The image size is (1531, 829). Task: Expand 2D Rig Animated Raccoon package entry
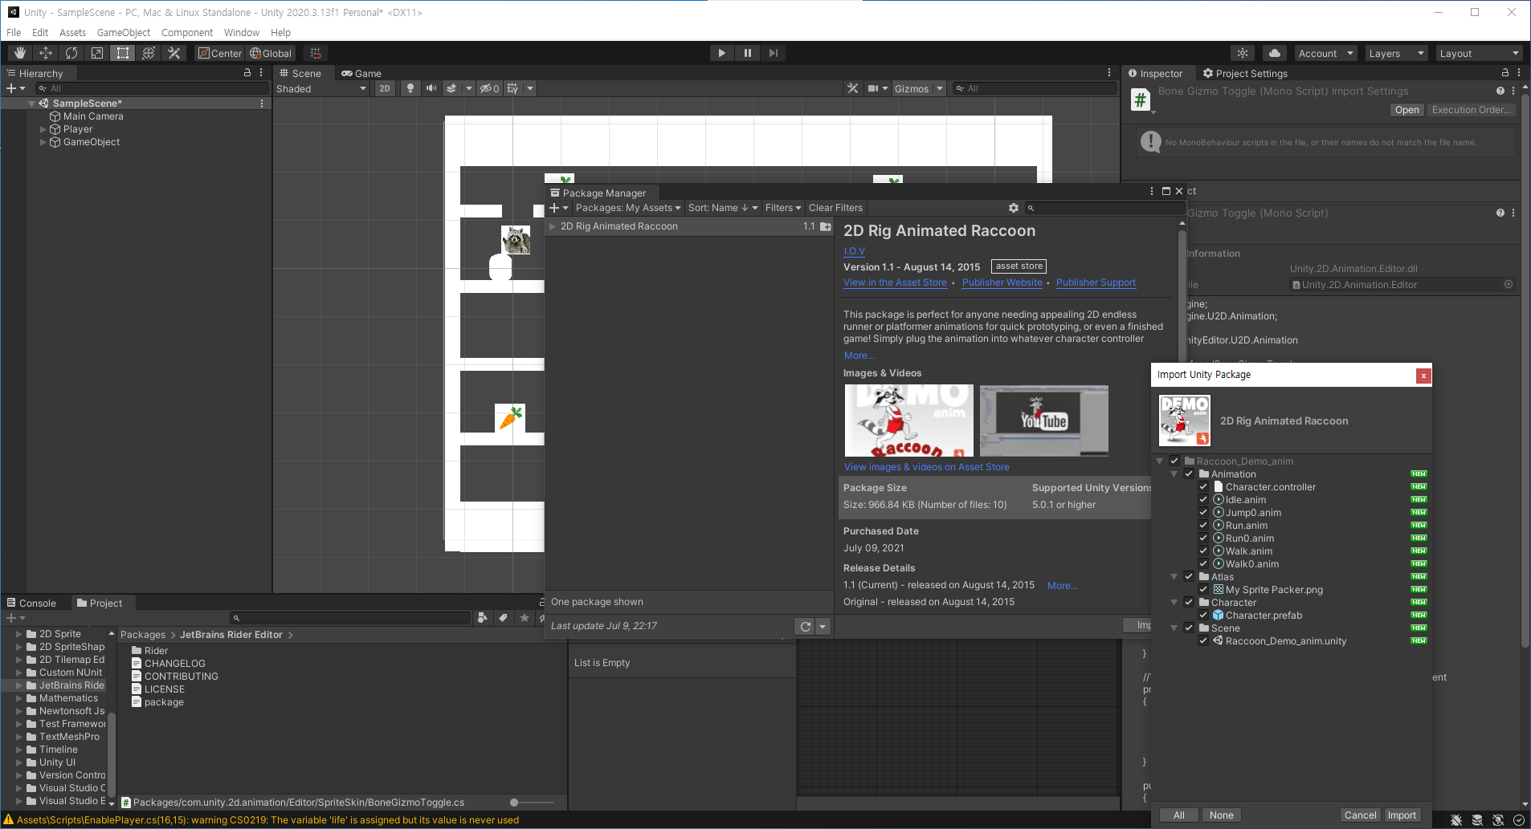(x=553, y=226)
